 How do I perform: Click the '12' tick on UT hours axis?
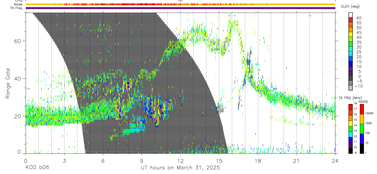[180, 161]
